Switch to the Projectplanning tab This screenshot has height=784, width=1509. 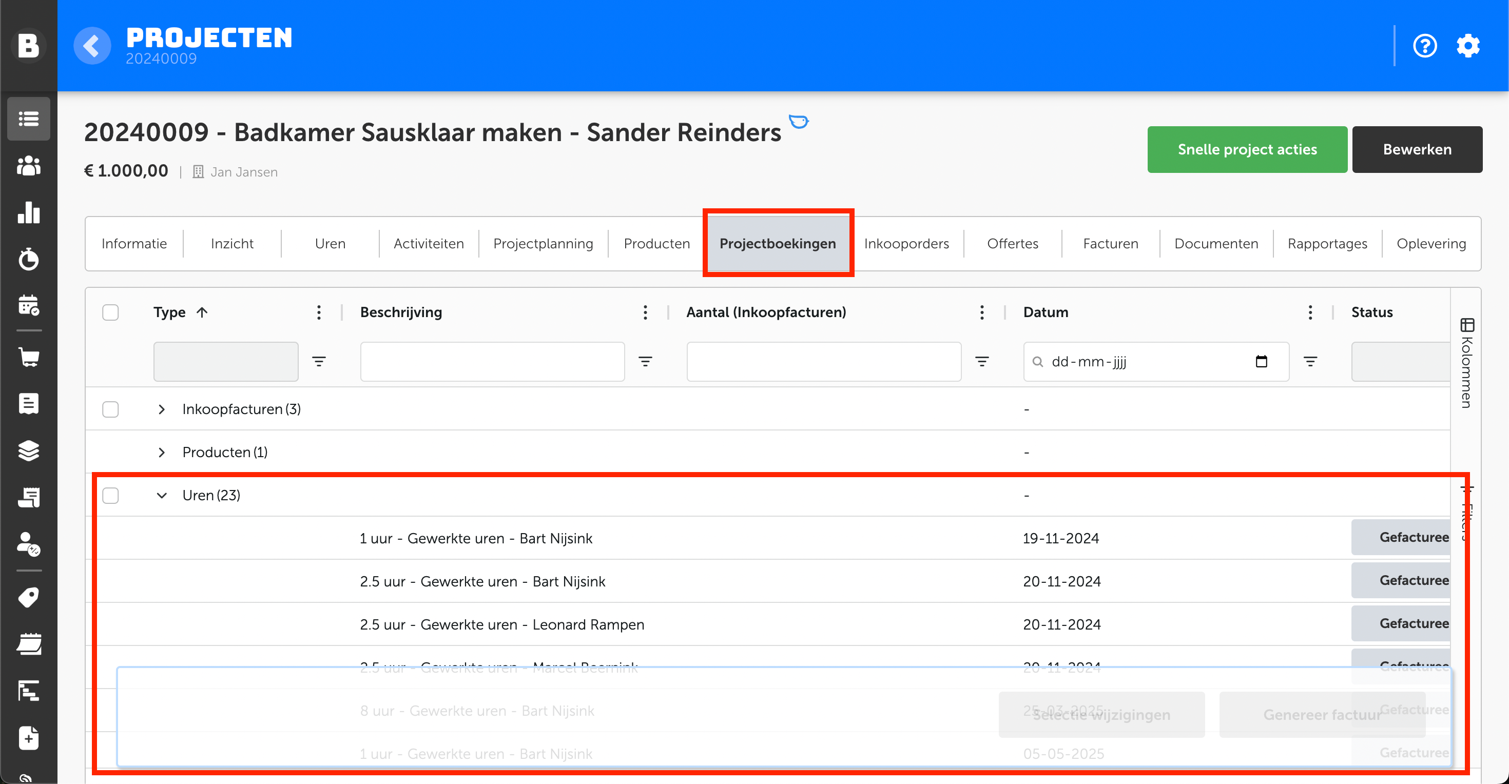(543, 244)
